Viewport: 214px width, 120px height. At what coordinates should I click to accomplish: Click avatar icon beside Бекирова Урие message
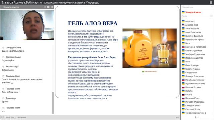tap(3, 76)
